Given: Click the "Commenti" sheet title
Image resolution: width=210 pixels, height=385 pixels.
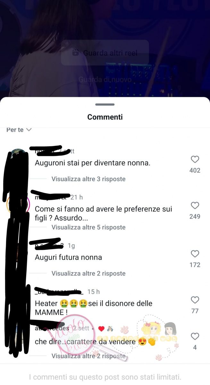Looking at the screenshot, I should coord(105,117).
